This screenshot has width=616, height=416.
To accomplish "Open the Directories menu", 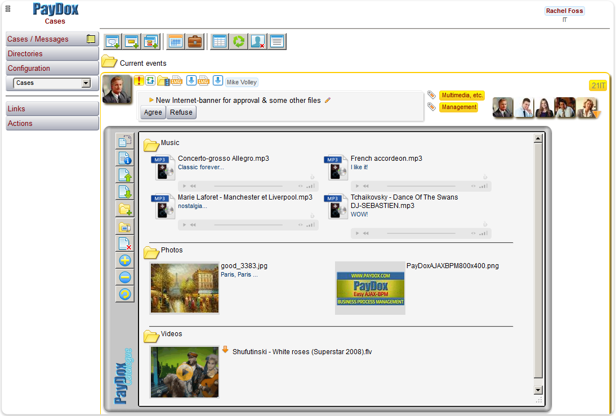I will (x=52, y=53).
